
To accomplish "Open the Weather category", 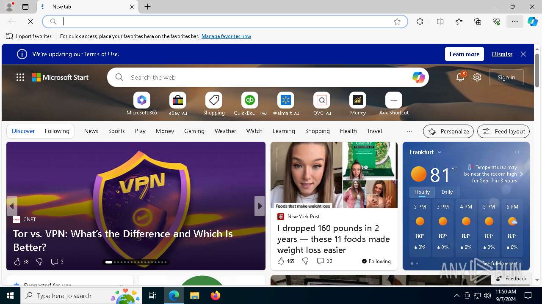I will (225, 131).
